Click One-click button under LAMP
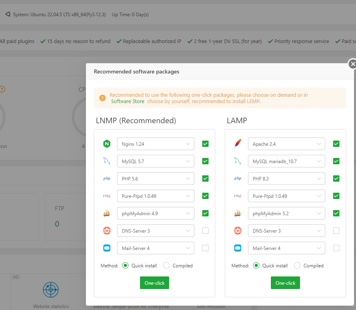Screen dimensions: 356x310 pyautogui.click(x=285, y=283)
